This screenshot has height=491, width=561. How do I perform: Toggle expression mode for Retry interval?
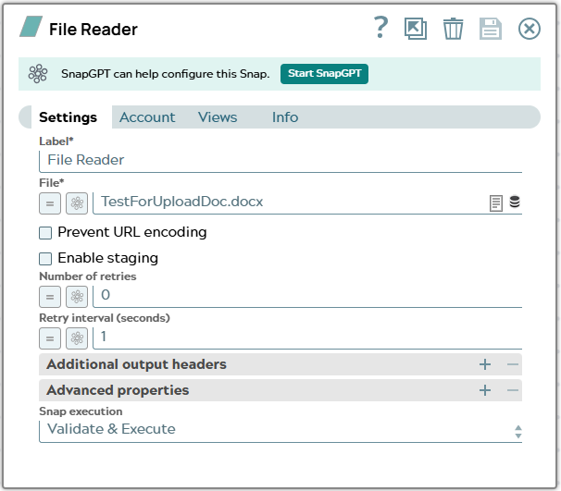click(50, 338)
